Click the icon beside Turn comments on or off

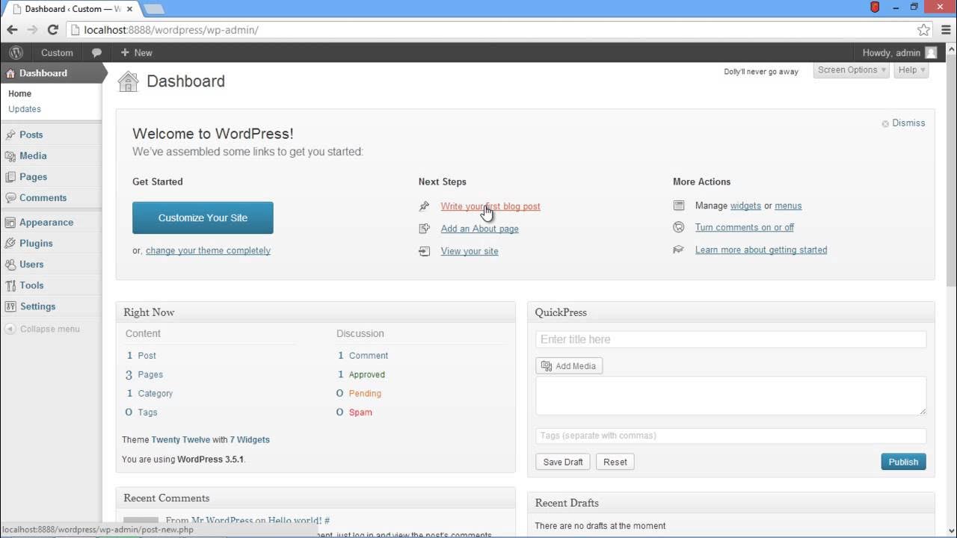click(679, 227)
